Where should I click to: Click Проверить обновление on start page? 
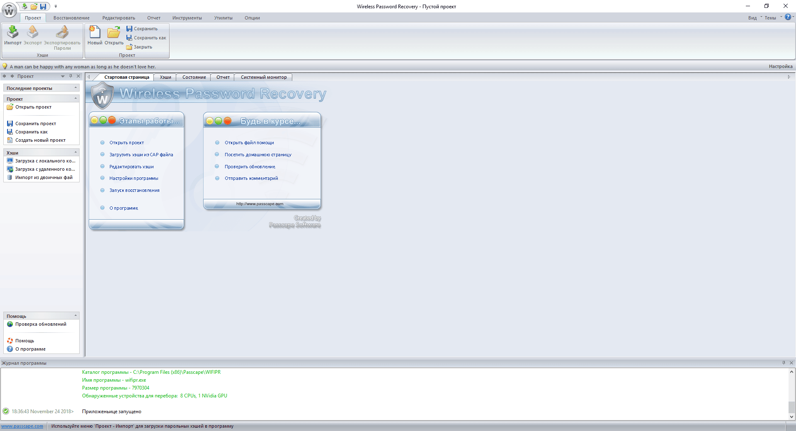pos(250,167)
